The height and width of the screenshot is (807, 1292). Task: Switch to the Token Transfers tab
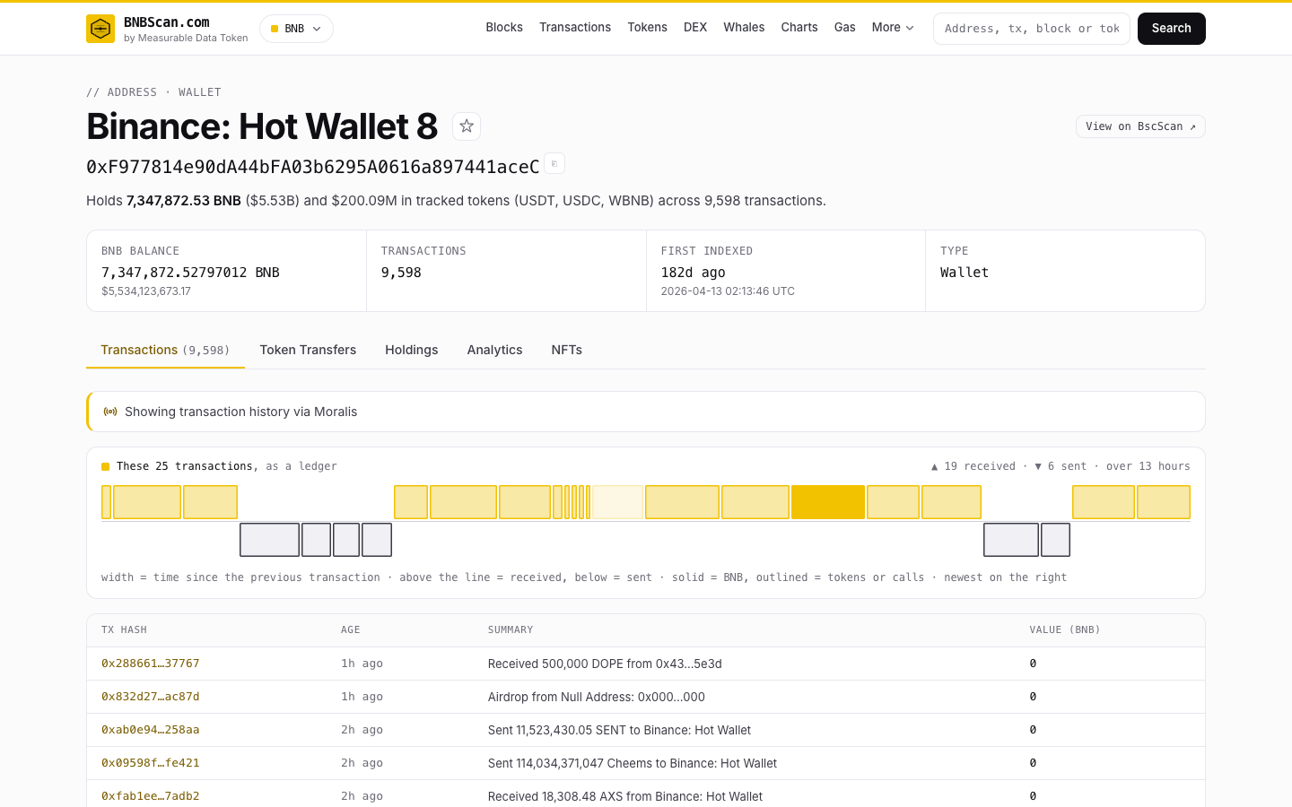[x=308, y=350]
